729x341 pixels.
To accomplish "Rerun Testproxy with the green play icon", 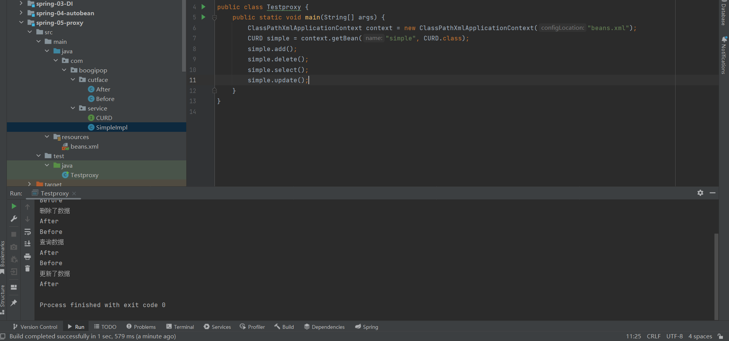I will pos(14,206).
